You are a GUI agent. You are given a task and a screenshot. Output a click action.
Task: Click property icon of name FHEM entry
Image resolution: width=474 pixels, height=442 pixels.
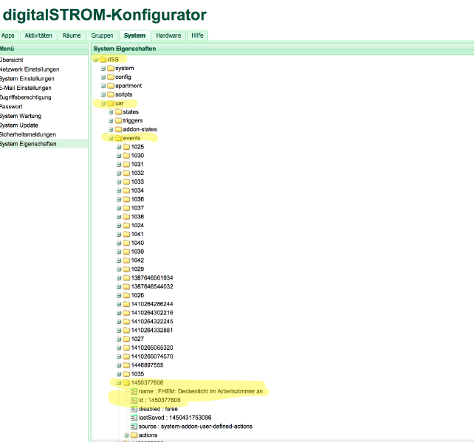(134, 392)
